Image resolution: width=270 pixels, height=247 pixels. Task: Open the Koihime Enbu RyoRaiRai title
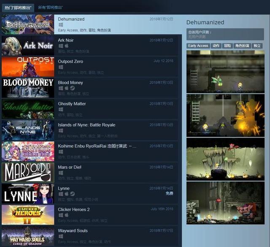pyautogui.click(x=97, y=146)
